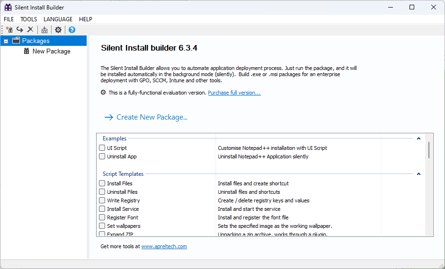Click the Purchase full version link

coord(234,93)
